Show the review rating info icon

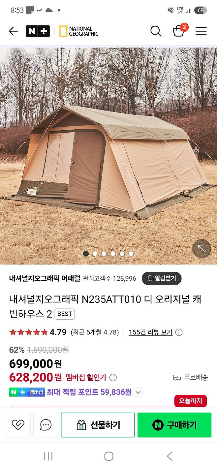pos(179,332)
